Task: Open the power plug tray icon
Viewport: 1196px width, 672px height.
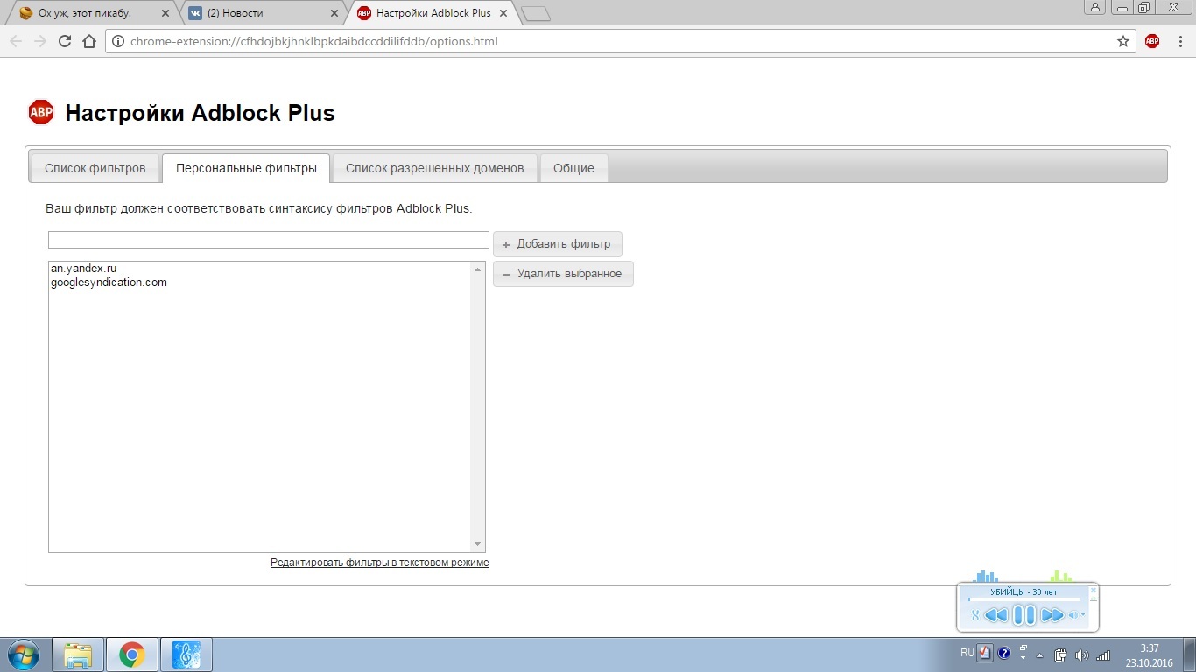Action: pyautogui.click(x=1060, y=654)
